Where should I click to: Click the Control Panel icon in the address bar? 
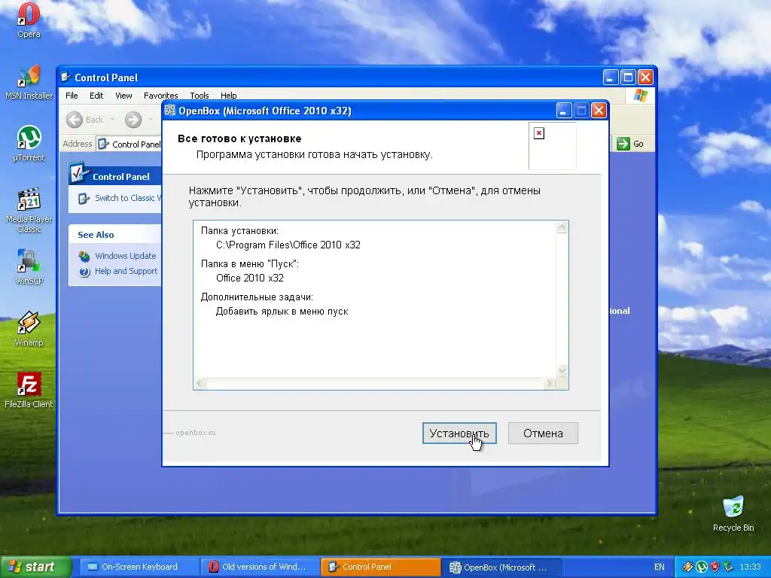[x=103, y=144]
